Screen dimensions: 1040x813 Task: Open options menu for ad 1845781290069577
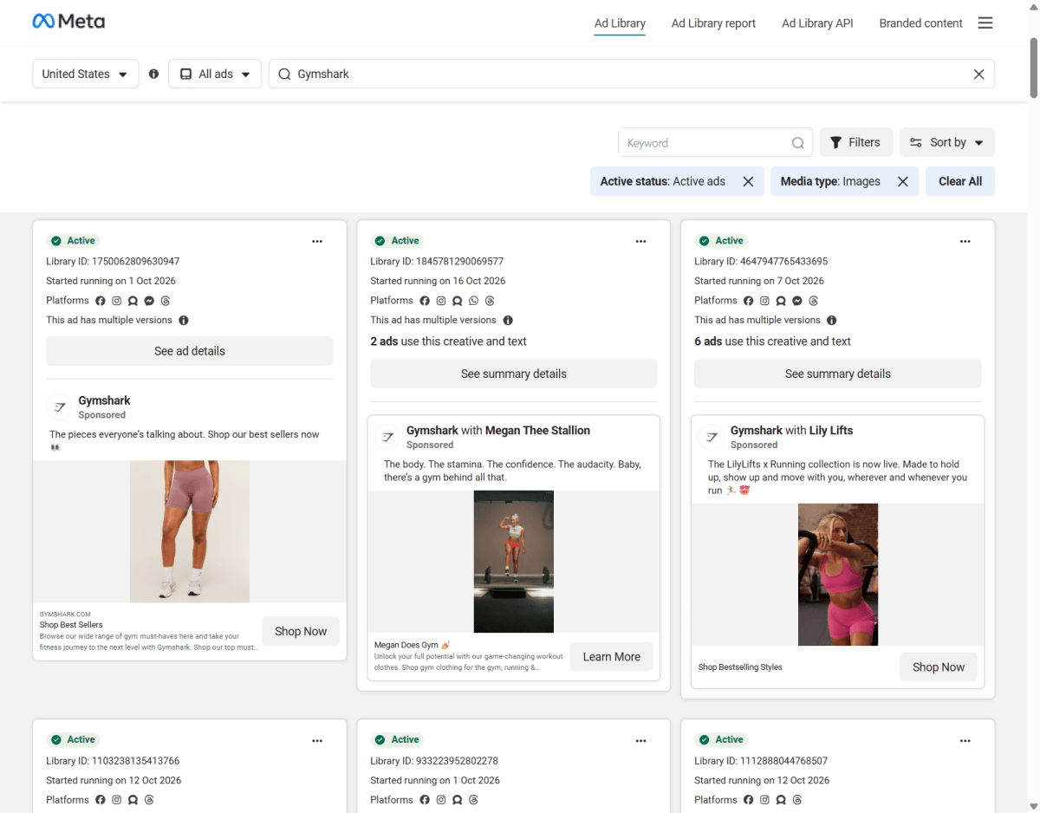tap(641, 241)
